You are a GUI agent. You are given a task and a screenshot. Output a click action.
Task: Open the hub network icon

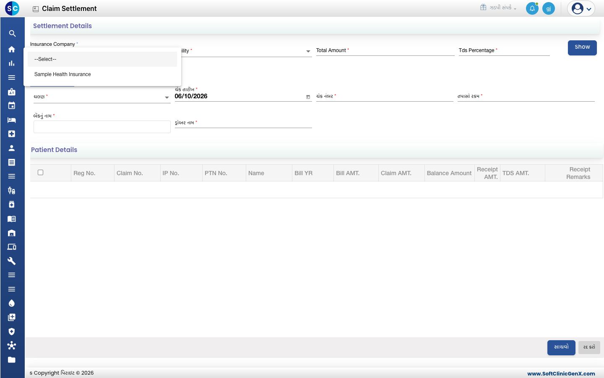tap(12, 346)
